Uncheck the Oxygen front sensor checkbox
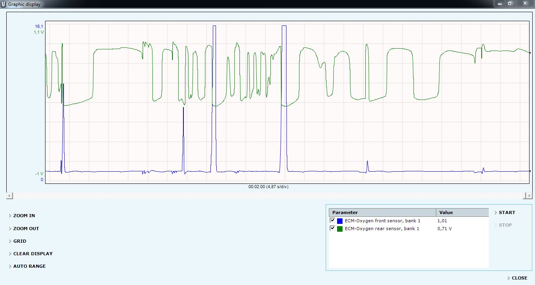The image size is (535, 285). [x=333, y=221]
